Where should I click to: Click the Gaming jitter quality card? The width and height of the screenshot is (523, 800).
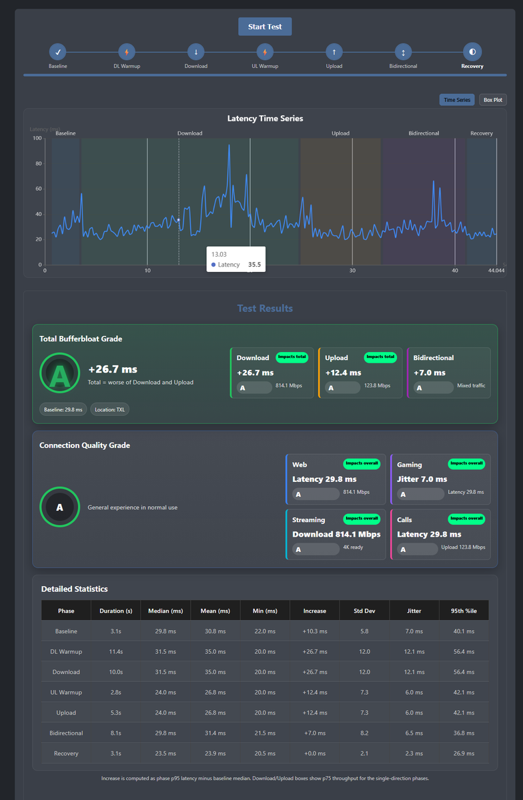click(440, 479)
